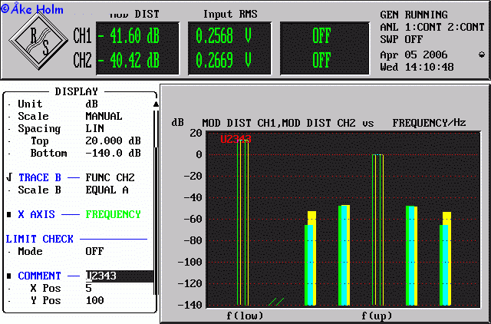The height and width of the screenshot is (324, 491).
Task: Click the Wed 14:10:48 time display
Action: click(x=417, y=67)
